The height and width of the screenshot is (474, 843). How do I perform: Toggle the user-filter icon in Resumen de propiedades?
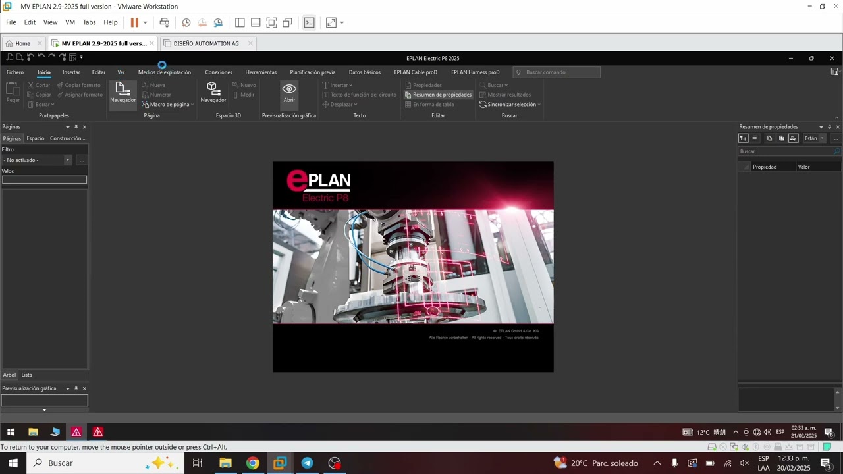coord(793,138)
